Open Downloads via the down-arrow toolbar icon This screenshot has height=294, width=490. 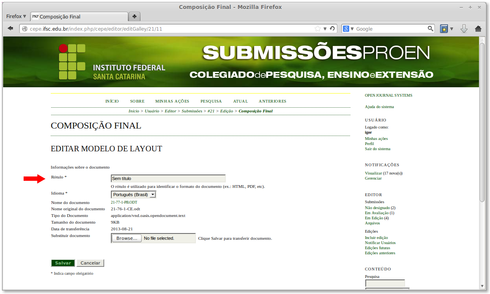(x=464, y=28)
